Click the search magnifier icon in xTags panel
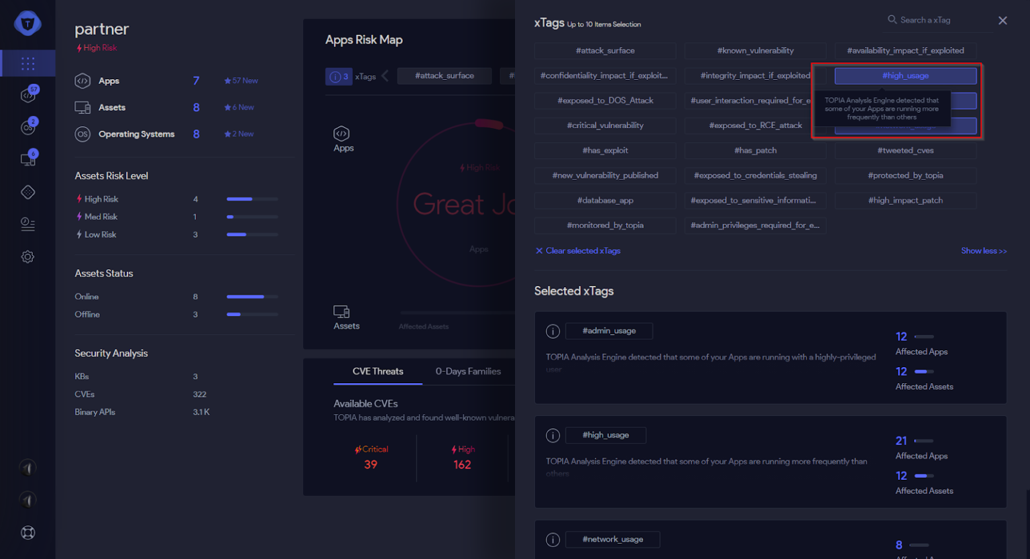This screenshot has height=559, width=1030. tap(892, 19)
